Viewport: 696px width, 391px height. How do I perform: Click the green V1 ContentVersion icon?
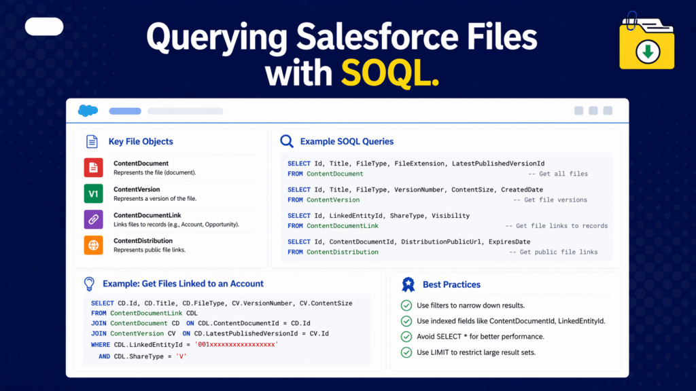pyautogui.click(x=93, y=193)
